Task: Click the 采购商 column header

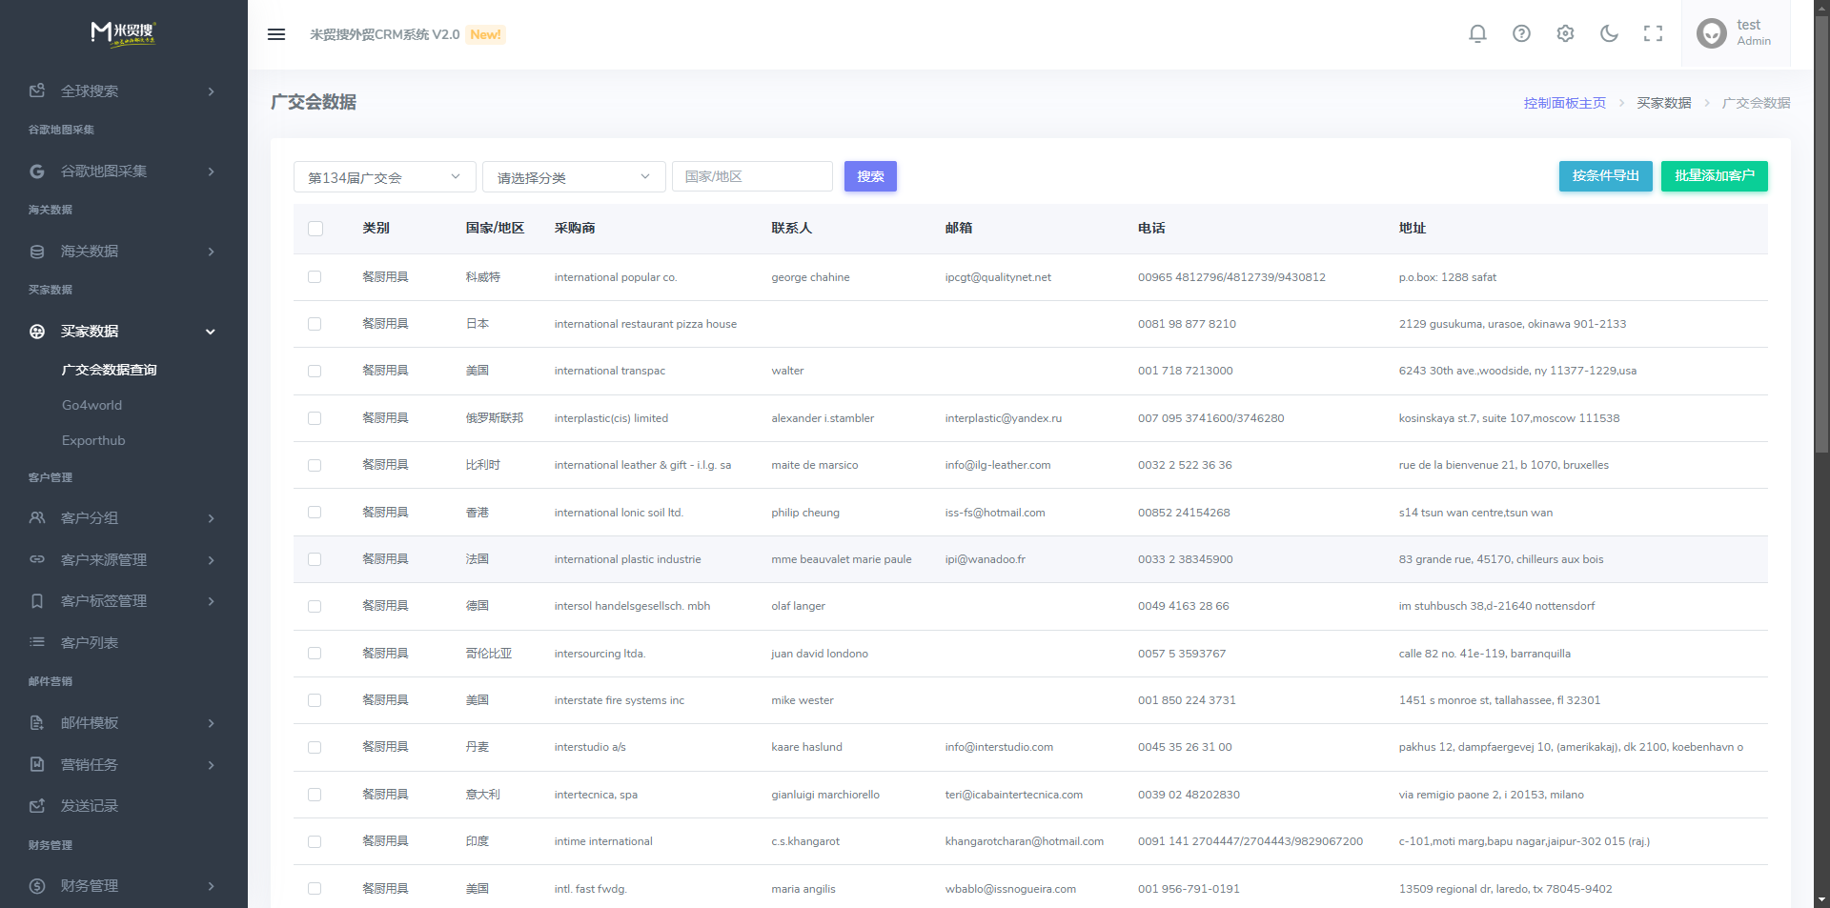Action: pyautogui.click(x=575, y=229)
